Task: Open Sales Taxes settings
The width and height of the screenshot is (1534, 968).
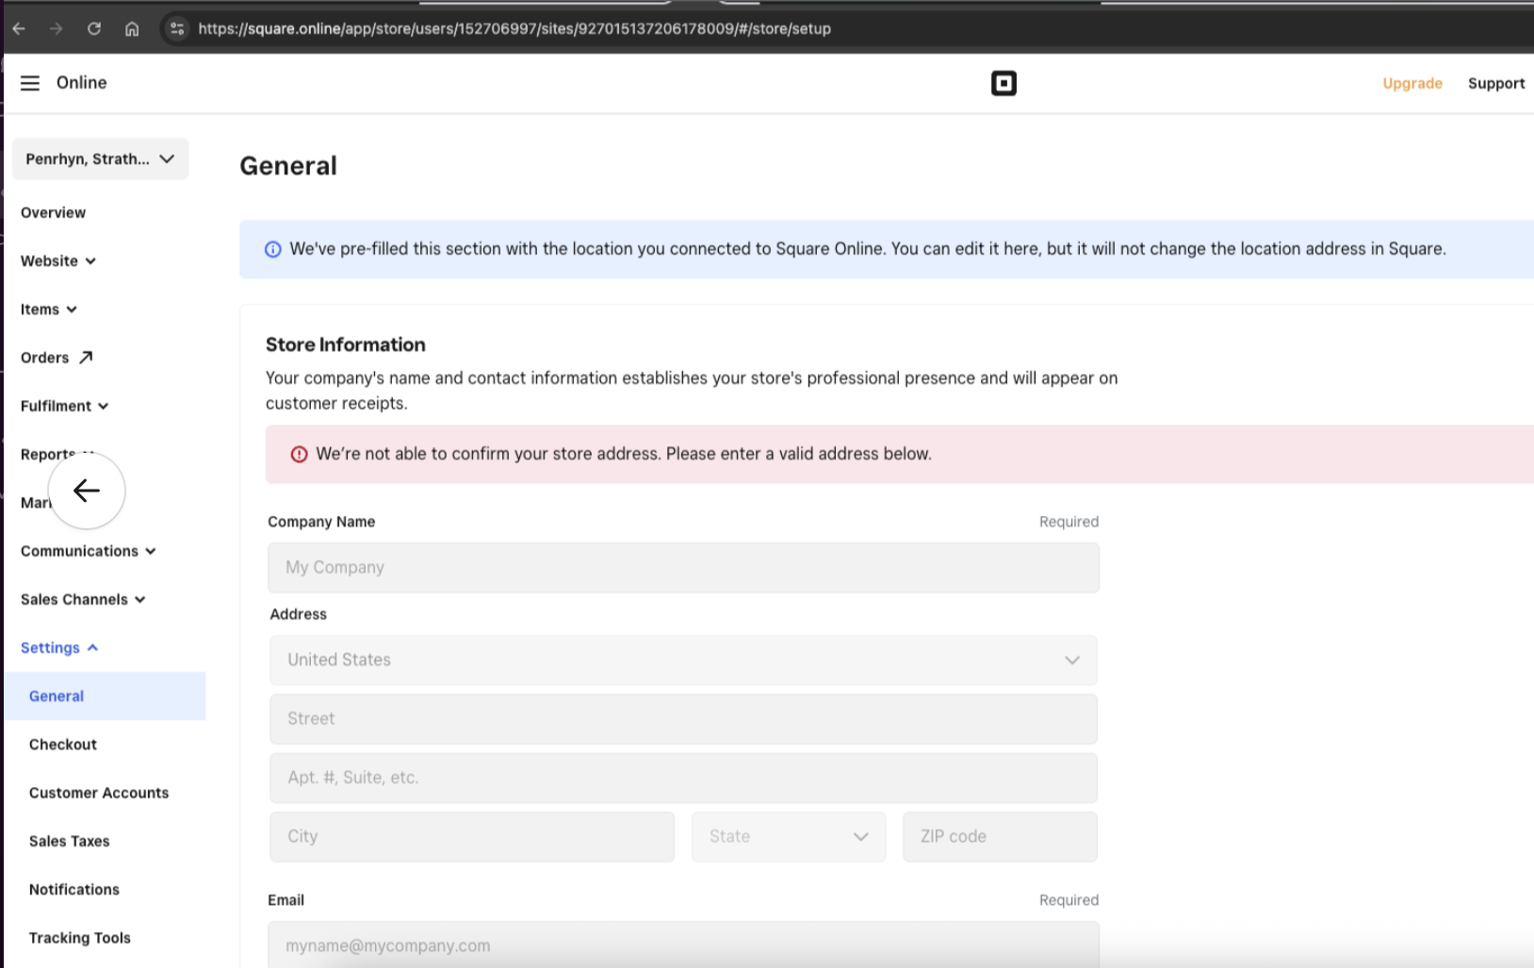Action: point(70,841)
